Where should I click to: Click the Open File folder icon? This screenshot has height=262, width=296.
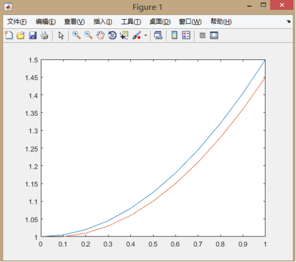pos(21,35)
